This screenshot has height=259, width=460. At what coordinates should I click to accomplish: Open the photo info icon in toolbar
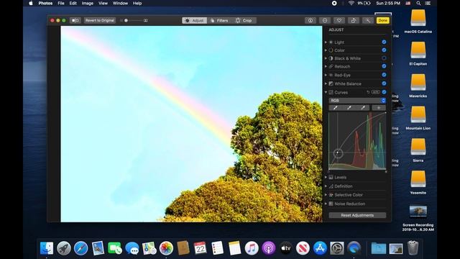(x=310, y=20)
